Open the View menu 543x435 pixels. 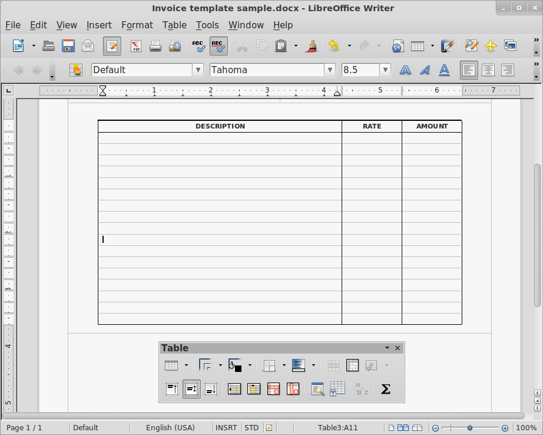point(67,25)
